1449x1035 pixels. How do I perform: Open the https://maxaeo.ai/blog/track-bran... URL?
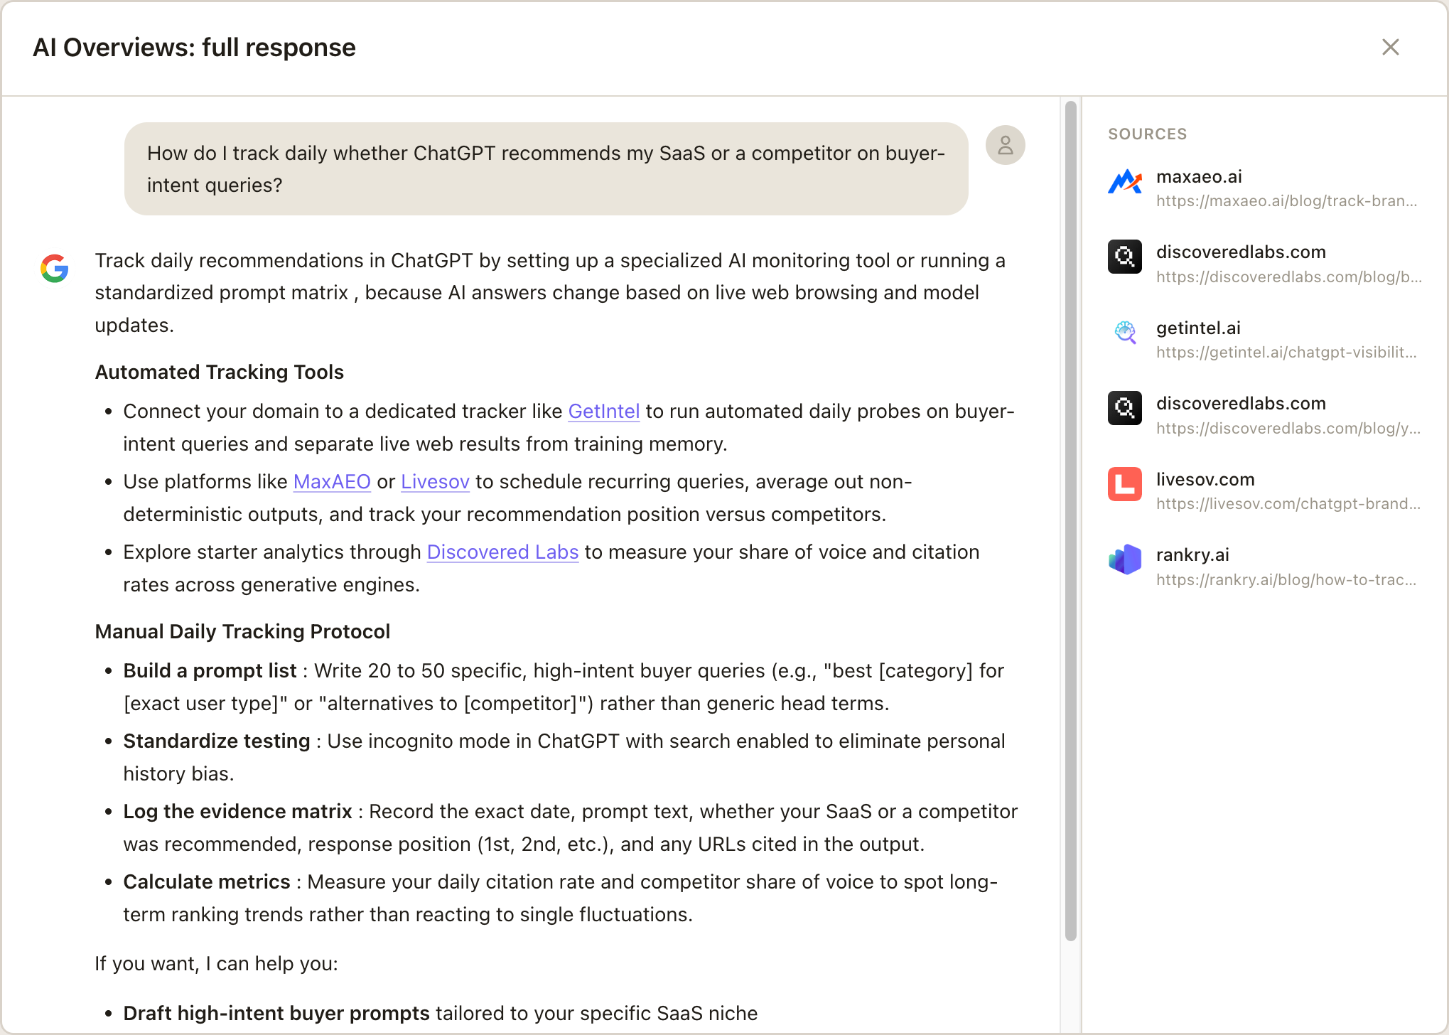tap(1286, 201)
